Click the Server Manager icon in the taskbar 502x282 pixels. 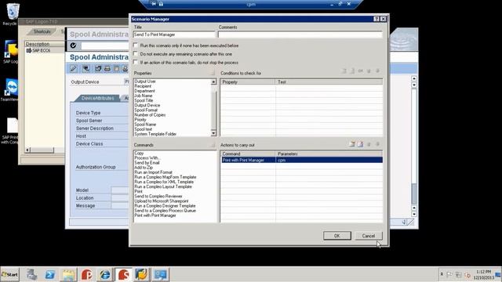tap(31, 274)
